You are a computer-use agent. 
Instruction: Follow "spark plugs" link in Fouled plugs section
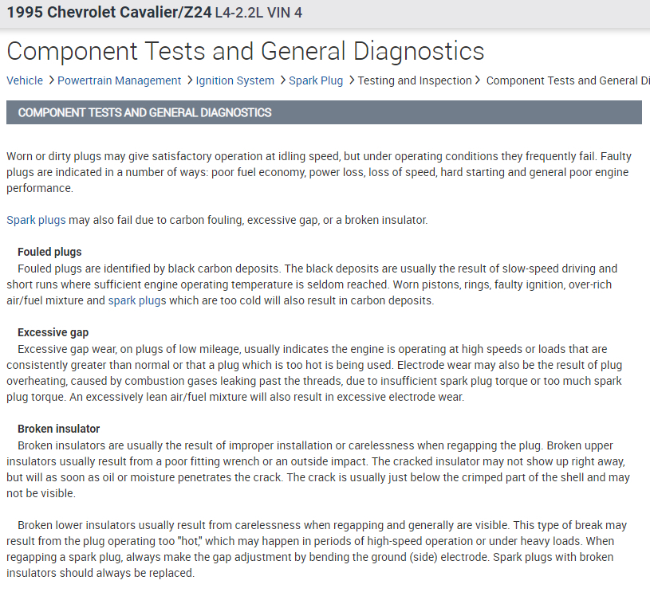click(137, 300)
